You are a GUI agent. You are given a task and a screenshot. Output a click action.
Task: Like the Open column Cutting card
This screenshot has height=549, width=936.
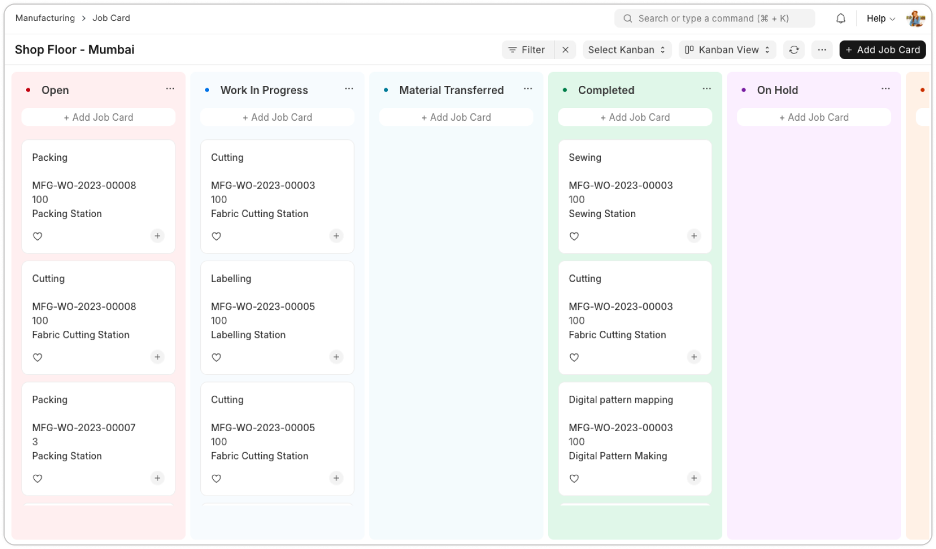[x=38, y=357]
